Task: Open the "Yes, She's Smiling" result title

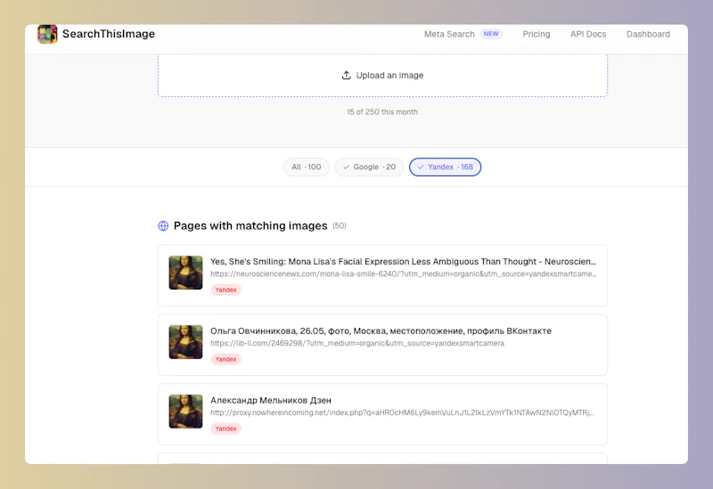Action: 403,261
